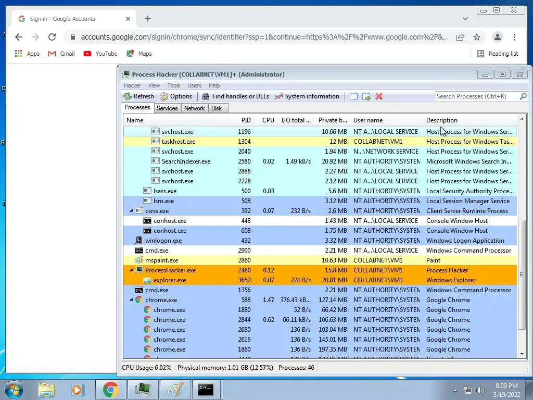Viewport: 533px width, 400px height.
Task: Go back in Chrome browser
Action: pyautogui.click(x=19, y=37)
